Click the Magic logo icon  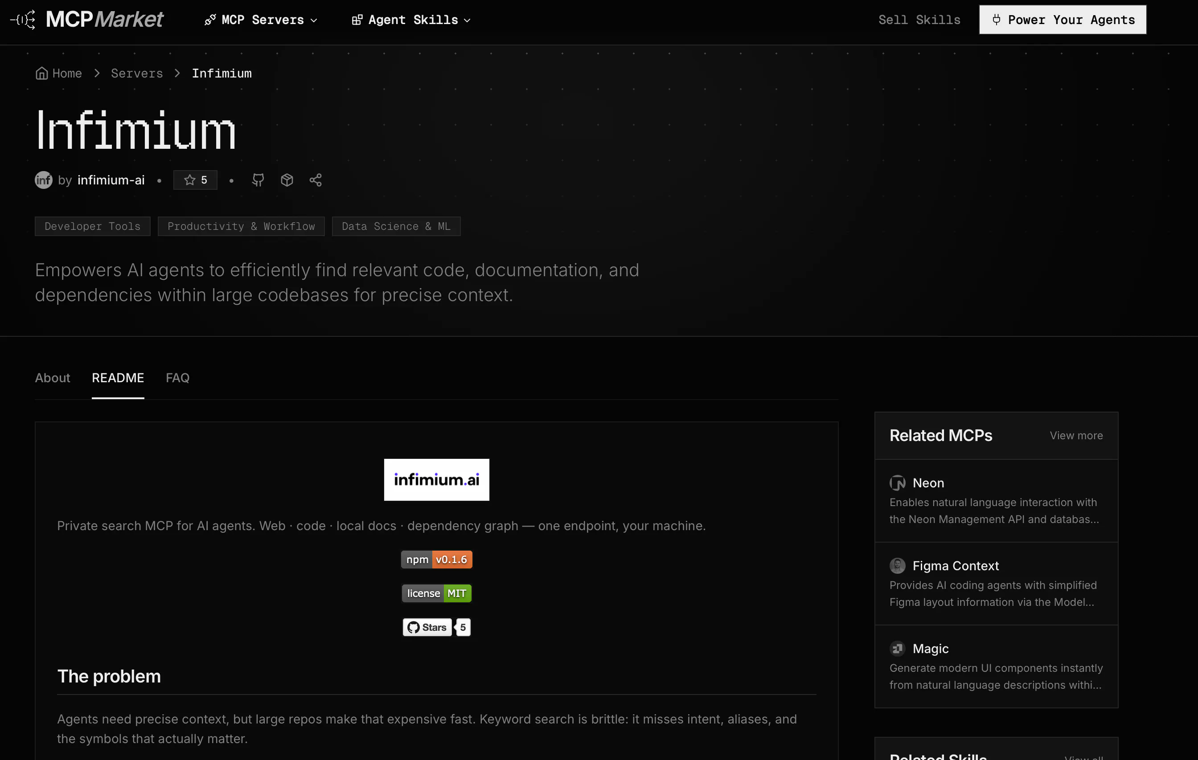point(898,649)
